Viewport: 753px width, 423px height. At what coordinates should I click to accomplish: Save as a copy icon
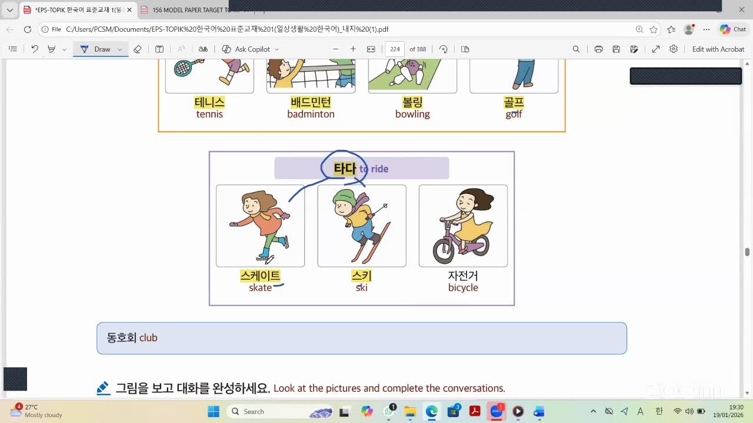(x=634, y=49)
